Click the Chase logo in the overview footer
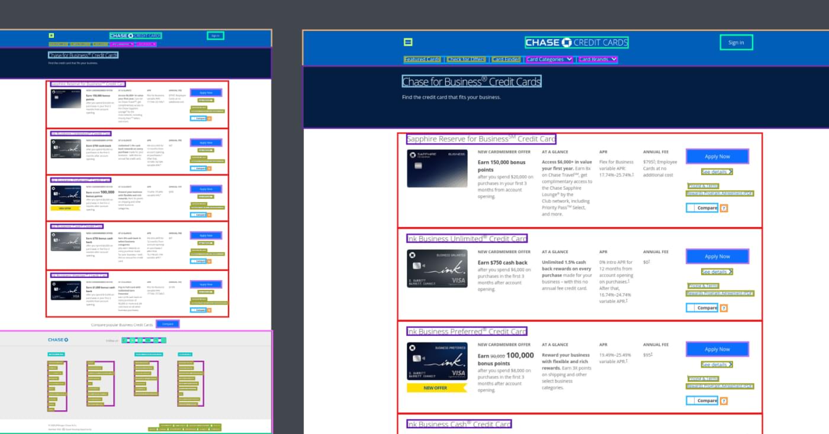829x434 pixels. (x=58, y=340)
